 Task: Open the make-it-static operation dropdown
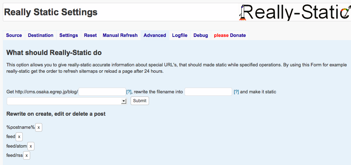(x=67, y=101)
